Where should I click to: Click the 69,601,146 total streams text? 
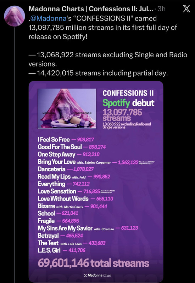click(94, 263)
